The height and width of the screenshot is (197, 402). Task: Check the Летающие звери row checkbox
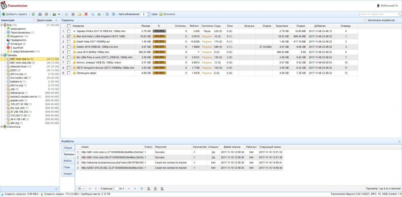(69, 73)
